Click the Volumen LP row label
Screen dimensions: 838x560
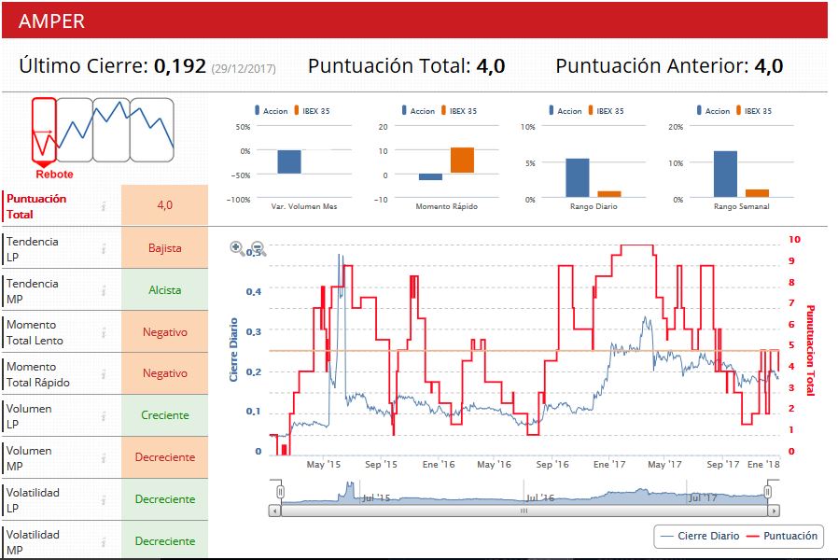point(29,416)
